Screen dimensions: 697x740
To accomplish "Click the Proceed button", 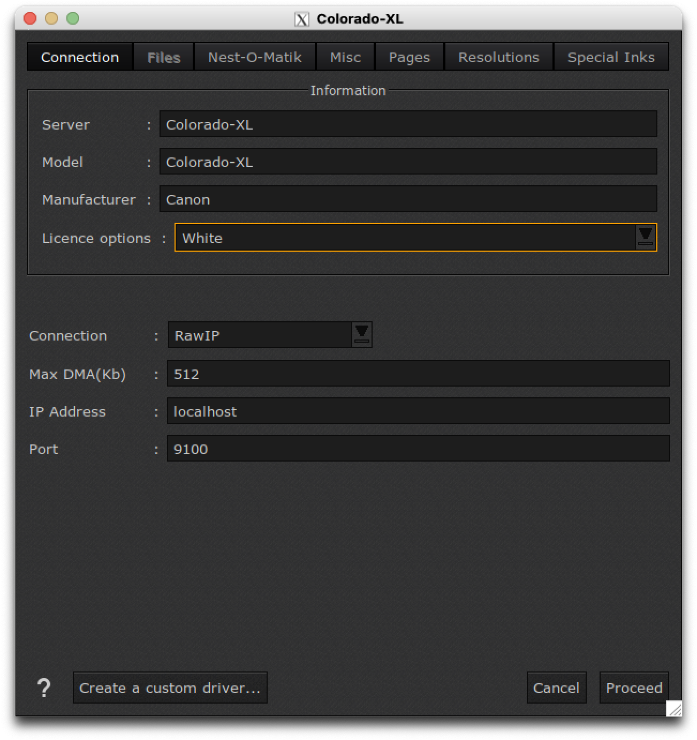I will tap(634, 688).
